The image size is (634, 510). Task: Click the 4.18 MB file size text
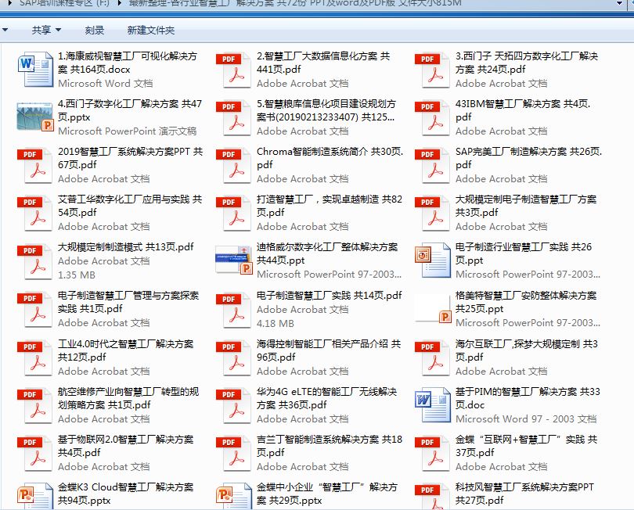276,324
